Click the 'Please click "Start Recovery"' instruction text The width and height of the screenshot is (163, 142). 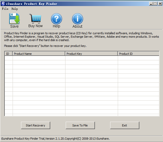click(45, 46)
